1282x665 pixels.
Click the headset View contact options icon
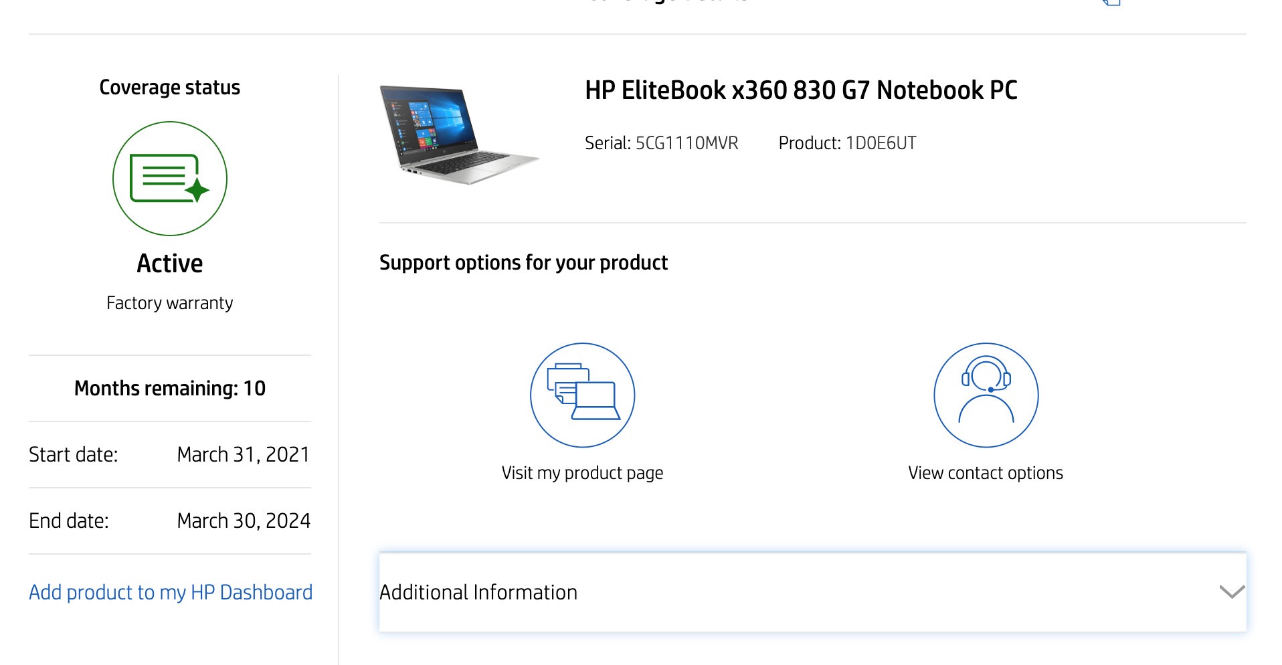(986, 395)
